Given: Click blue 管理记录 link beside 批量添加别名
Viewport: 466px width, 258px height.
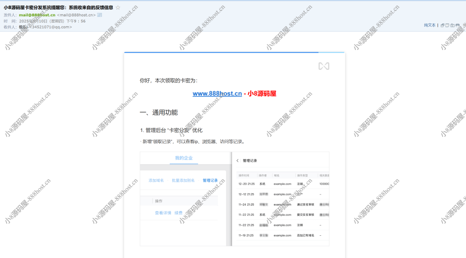Looking at the screenshot, I should (x=210, y=180).
